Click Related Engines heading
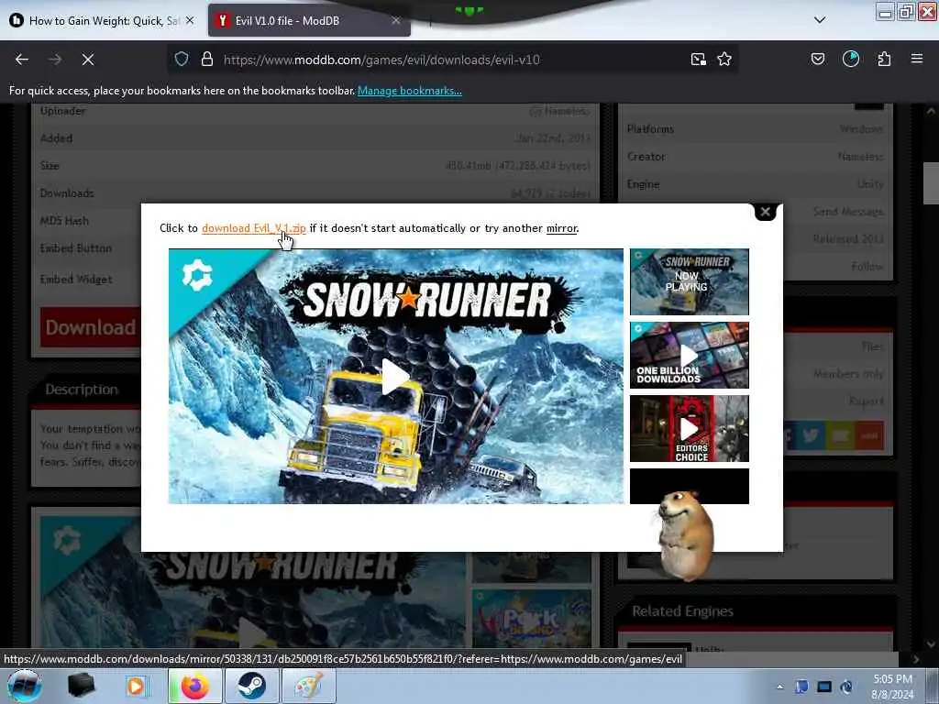The height and width of the screenshot is (704, 939). (x=682, y=611)
